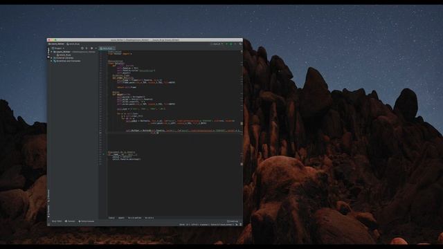Viewport: 443px width, 249px height.
Task: Click the rightmost status bar icon
Action: pos(241,225)
